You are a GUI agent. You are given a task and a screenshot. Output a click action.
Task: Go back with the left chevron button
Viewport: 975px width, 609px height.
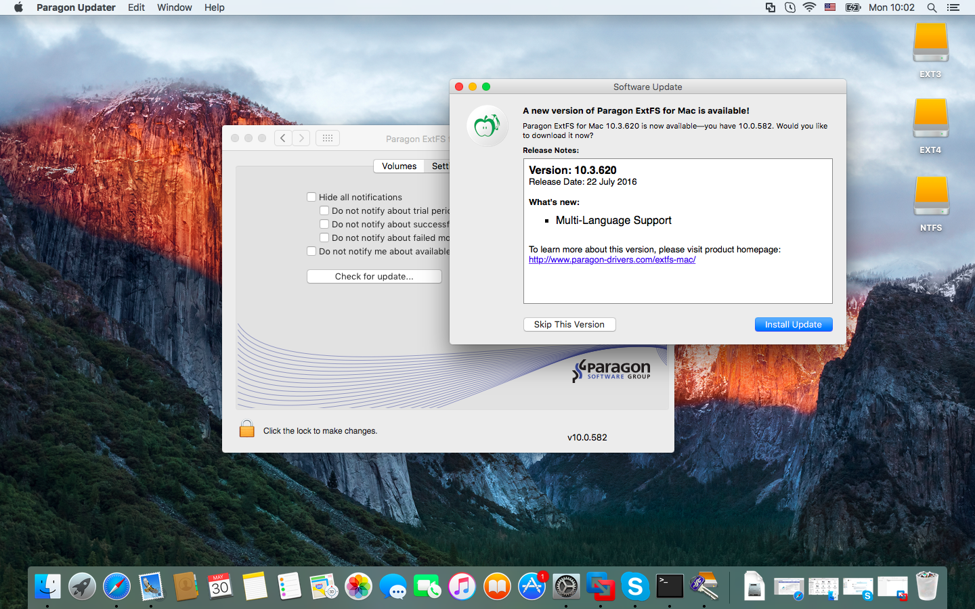(283, 138)
